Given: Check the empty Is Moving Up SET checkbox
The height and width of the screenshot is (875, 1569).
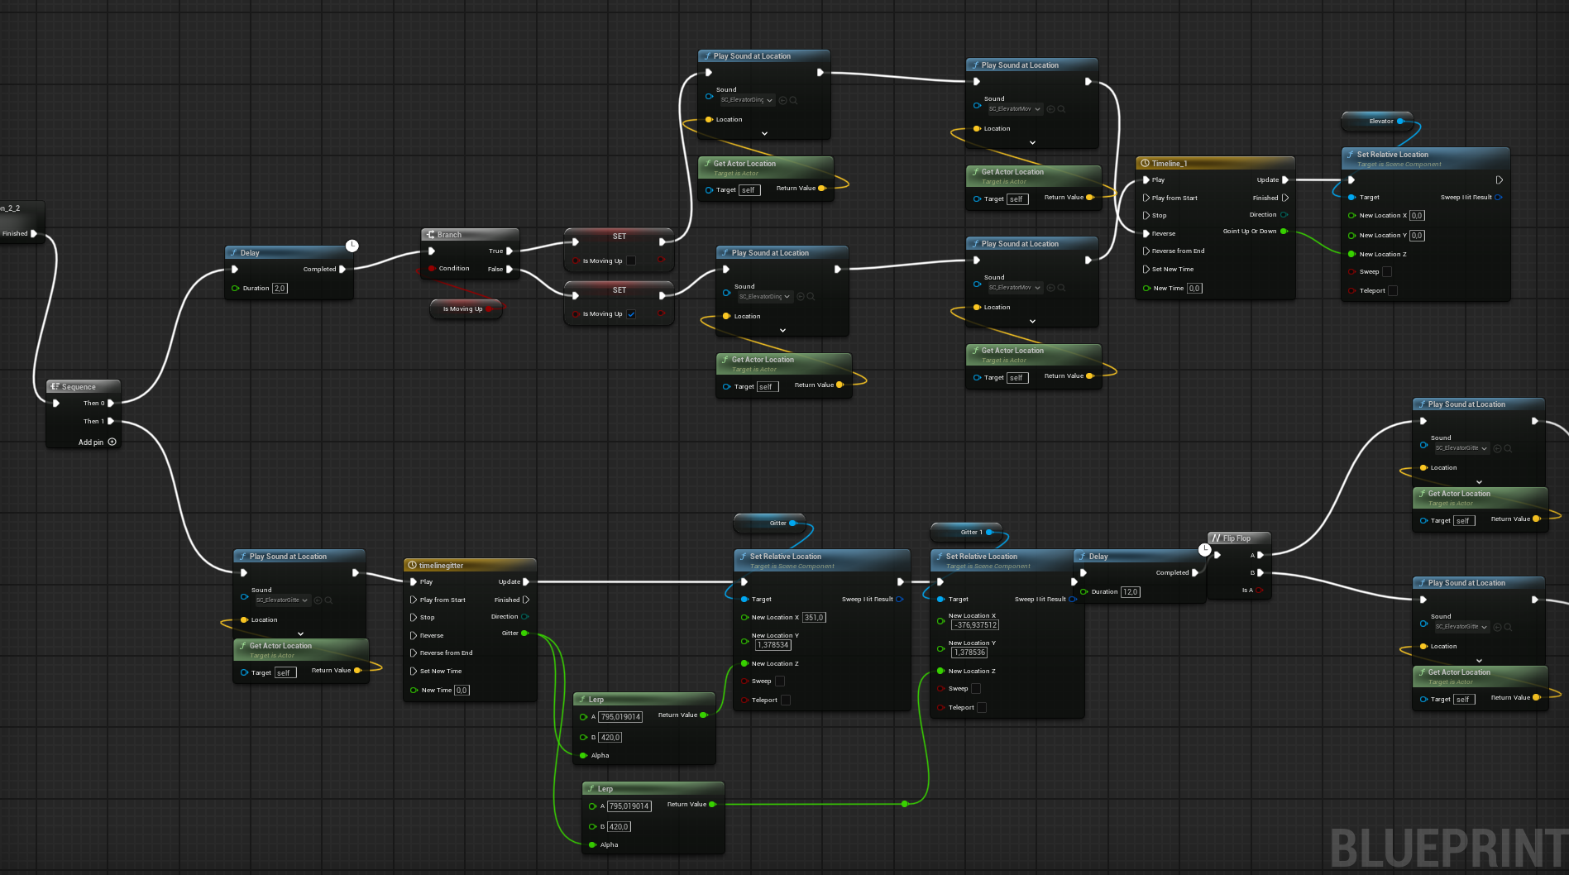Looking at the screenshot, I should click(x=631, y=261).
